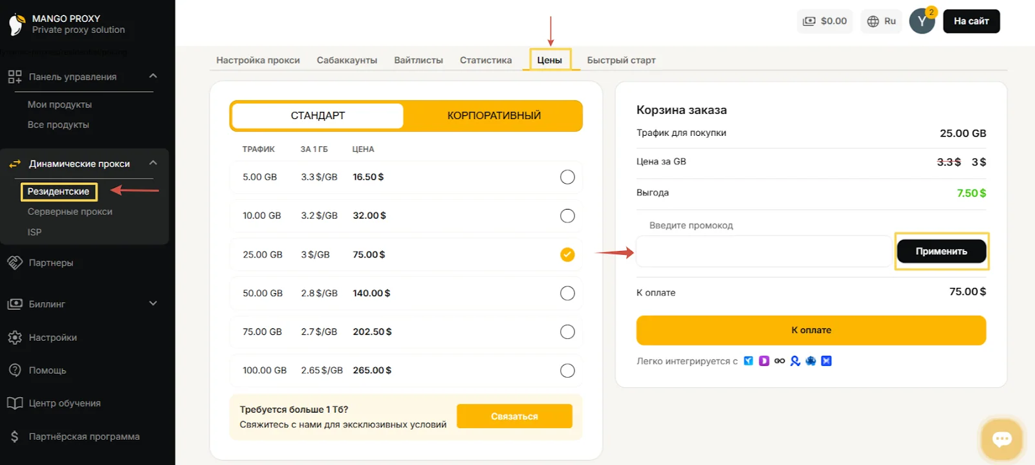Click the globe language icon

[x=873, y=21]
